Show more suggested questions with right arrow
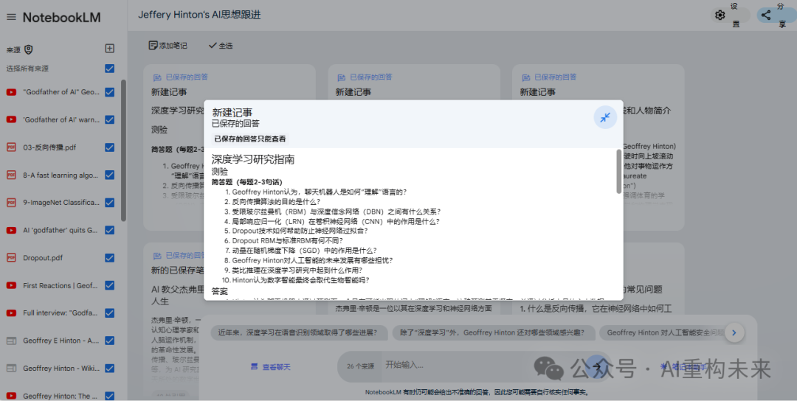This screenshot has width=797, height=401. click(734, 333)
